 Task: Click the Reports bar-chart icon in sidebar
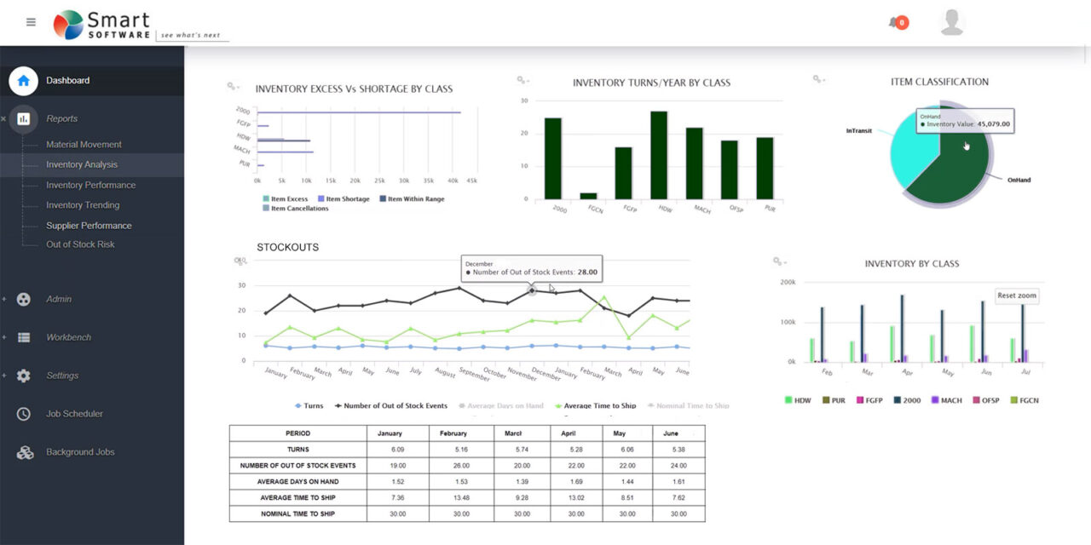pyautogui.click(x=24, y=119)
